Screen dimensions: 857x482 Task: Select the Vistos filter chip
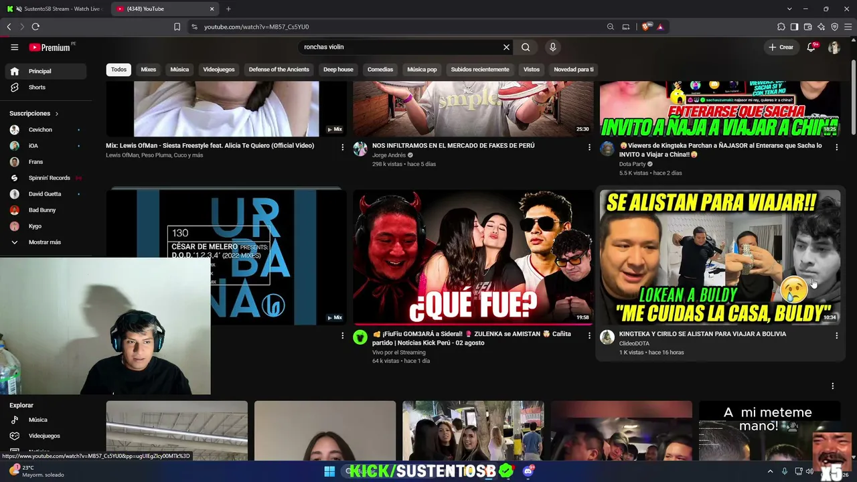point(532,70)
